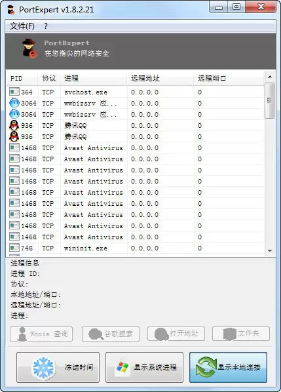Click the QQ penguin icon in first 936 row

click(x=14, y=125)
